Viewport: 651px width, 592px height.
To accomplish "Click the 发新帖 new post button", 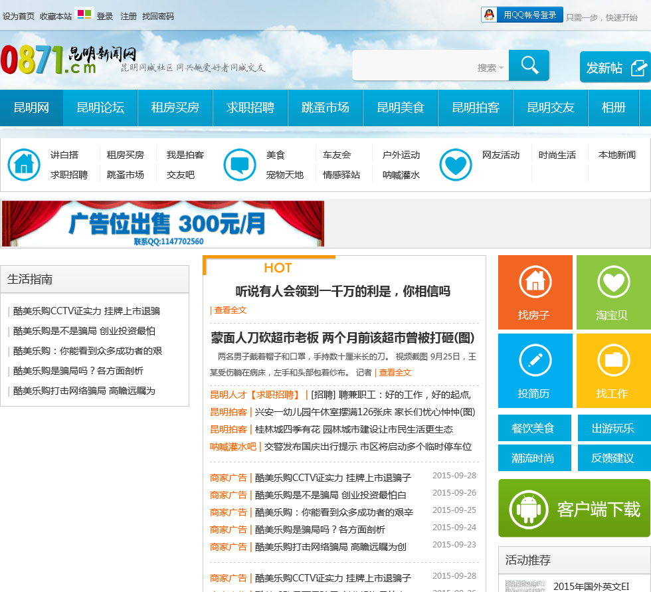I will coord(615,67).
